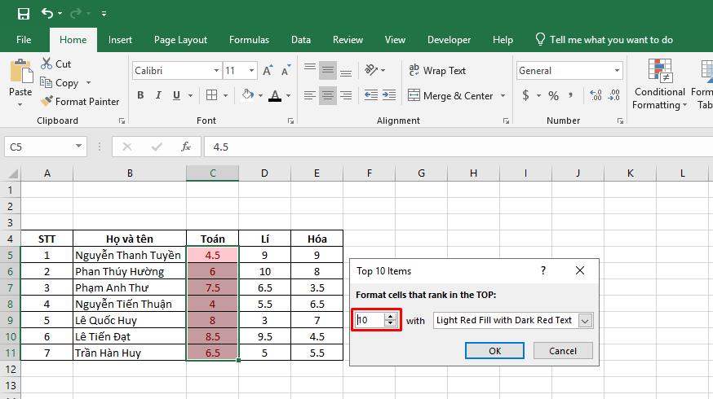Click the dialog help question mark
This screenshot has height=399, width=713.
click(543, 270)
